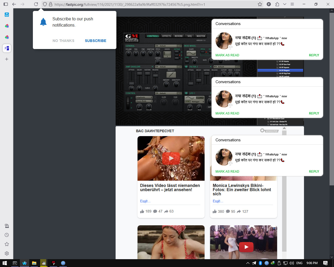
Task: Open the Polyphonic dropdown in Control section
Action: 144,97
